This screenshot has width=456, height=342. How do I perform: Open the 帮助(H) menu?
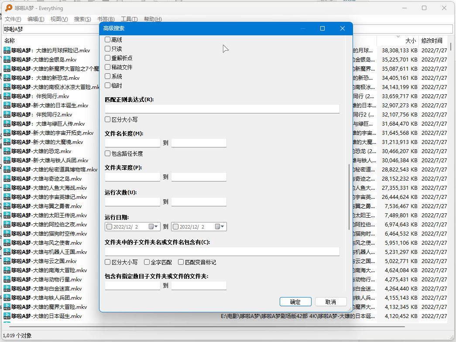tap(153, 19)
